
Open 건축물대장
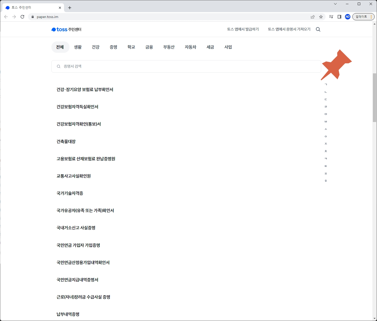(66, 142)
